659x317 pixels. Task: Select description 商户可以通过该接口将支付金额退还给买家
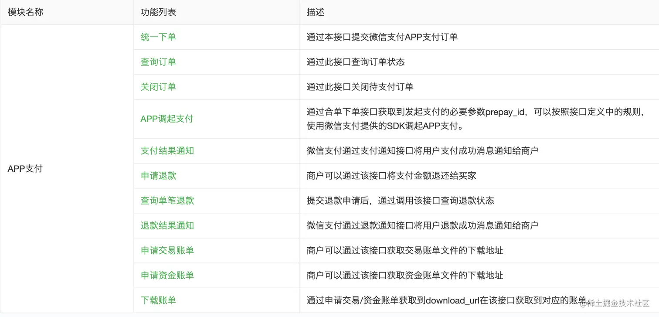click(x=391, y=176)
